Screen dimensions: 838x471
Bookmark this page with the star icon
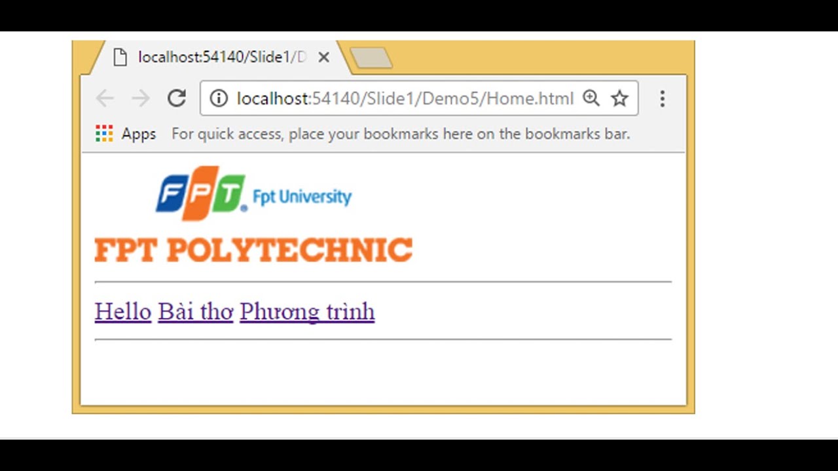click(619, 99)
